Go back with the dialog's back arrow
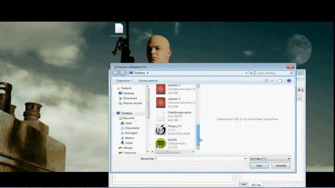Image resolution: width=335 pixels, height=188 pixels. 116,73
